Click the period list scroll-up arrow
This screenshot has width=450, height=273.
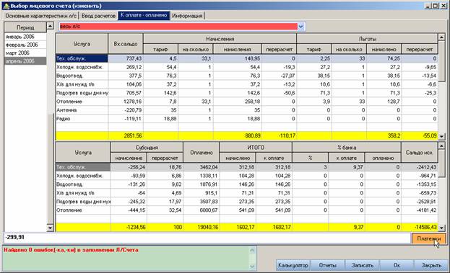coord(51,26)
